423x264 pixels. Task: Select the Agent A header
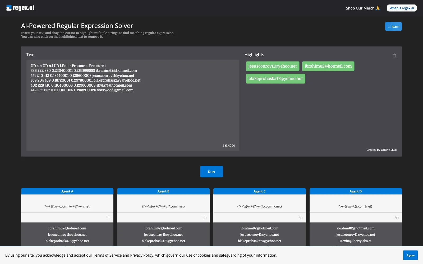tap(67, 191)
